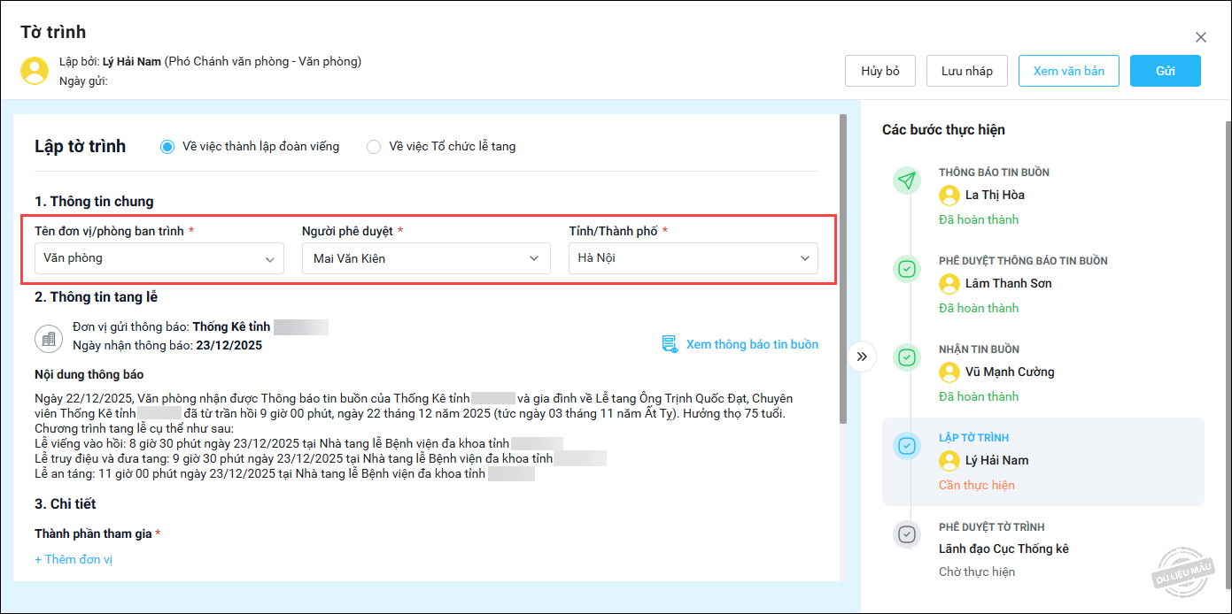Close the Tờ trình dialog with X
This screenshot has width=1232, height=614.
(1201, 37)
